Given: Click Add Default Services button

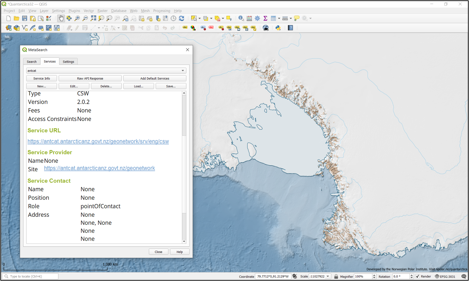Looking at the screenshot, I should click(x=155, y=78).
